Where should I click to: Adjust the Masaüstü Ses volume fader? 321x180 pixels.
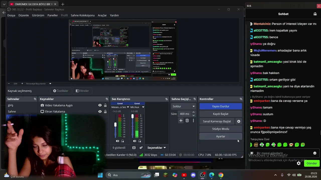tap(115, 124)
